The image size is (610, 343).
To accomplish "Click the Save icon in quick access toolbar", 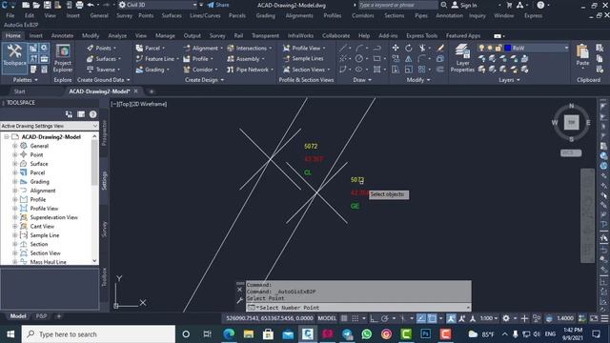I will point(47,5).
